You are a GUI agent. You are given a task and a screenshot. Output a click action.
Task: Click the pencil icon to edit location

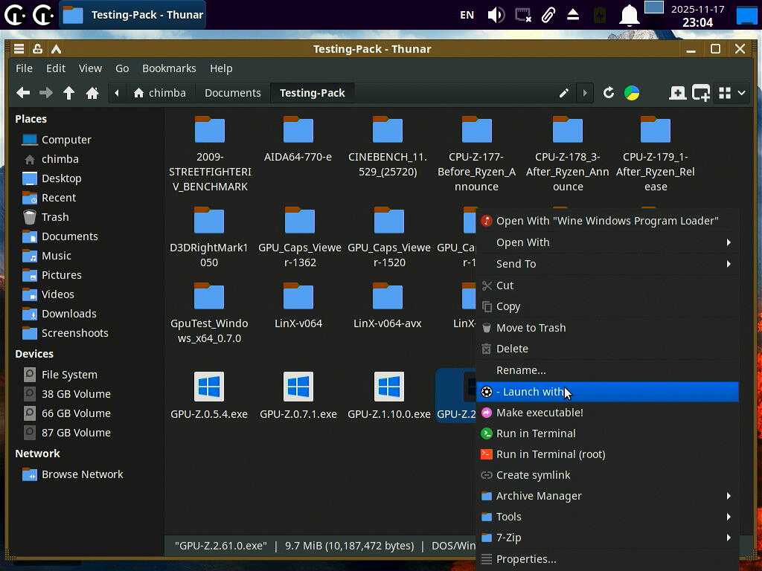(564, 93)
